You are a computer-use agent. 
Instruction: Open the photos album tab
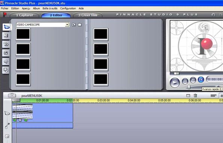(6, 53)
